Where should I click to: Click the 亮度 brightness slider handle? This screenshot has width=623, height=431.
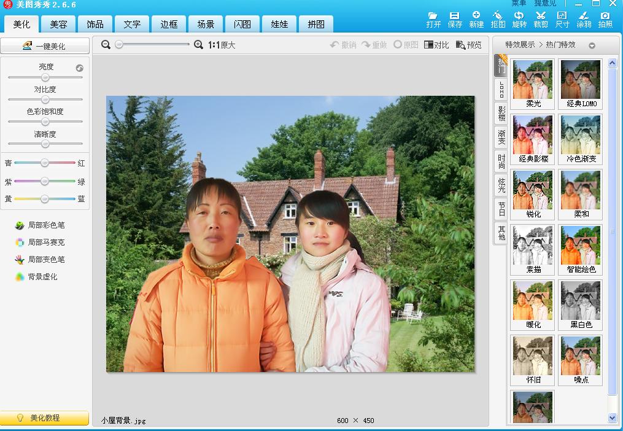click(x=45, y=77)
